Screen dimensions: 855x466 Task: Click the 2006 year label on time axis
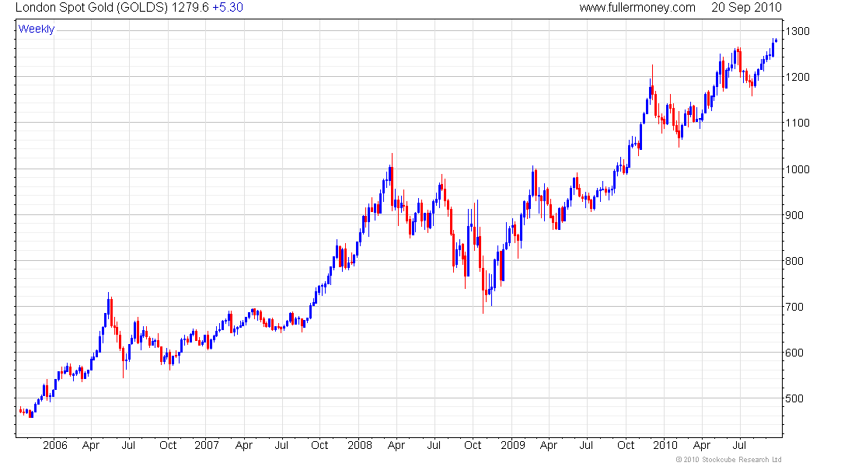tap(55, 445)
